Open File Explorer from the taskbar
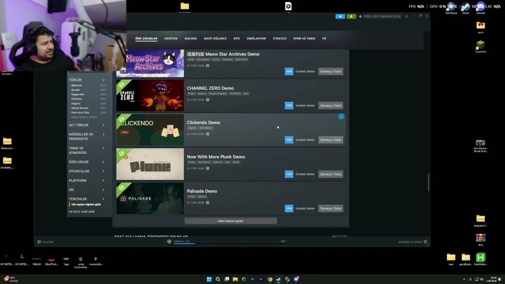Viewport: 505px width, 284px height. click(x=235, y=279)
